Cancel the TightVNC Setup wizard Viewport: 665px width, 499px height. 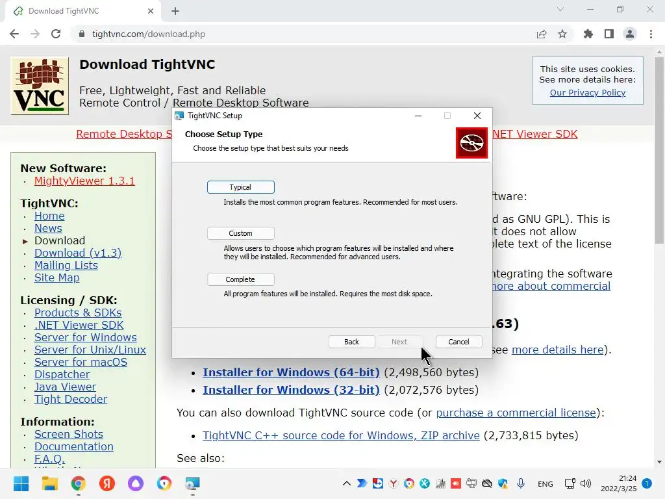[x=459, y=342]
